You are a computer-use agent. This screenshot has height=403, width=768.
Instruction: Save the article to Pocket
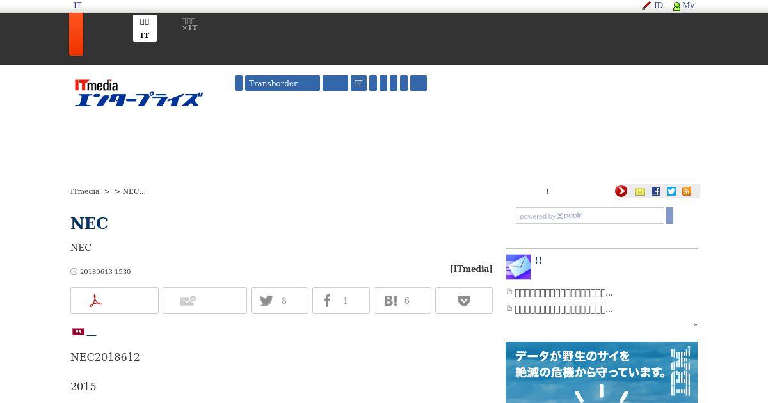coord(464,301)
